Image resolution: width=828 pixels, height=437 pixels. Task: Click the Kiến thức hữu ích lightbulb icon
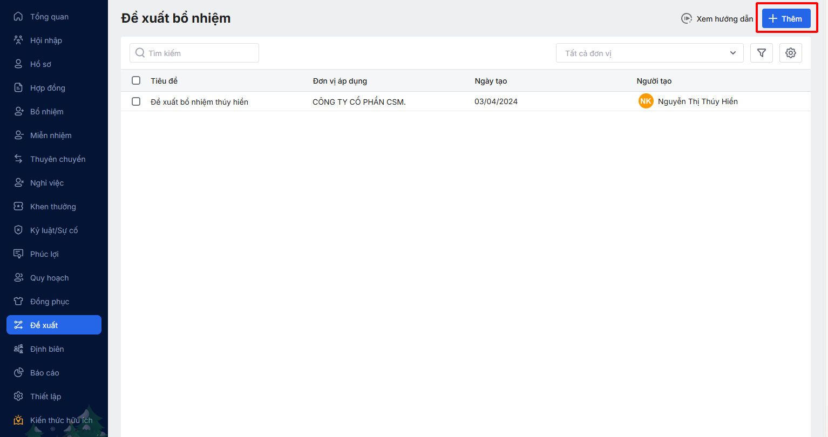[18, 420]
